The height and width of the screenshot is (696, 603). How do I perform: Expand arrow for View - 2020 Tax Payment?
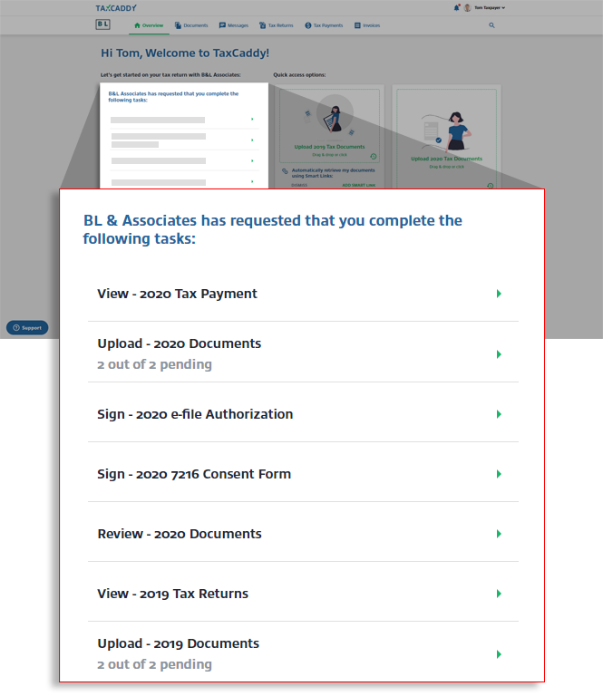point(499,294)
